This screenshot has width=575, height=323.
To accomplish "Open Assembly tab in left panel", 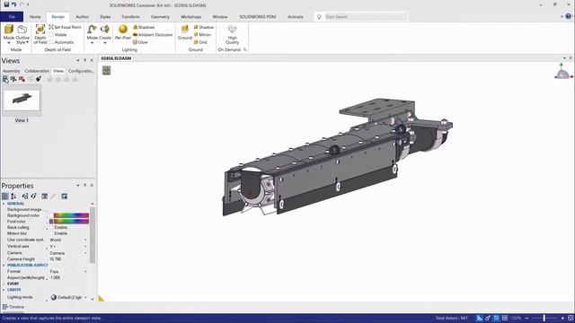I will point(12,71).
